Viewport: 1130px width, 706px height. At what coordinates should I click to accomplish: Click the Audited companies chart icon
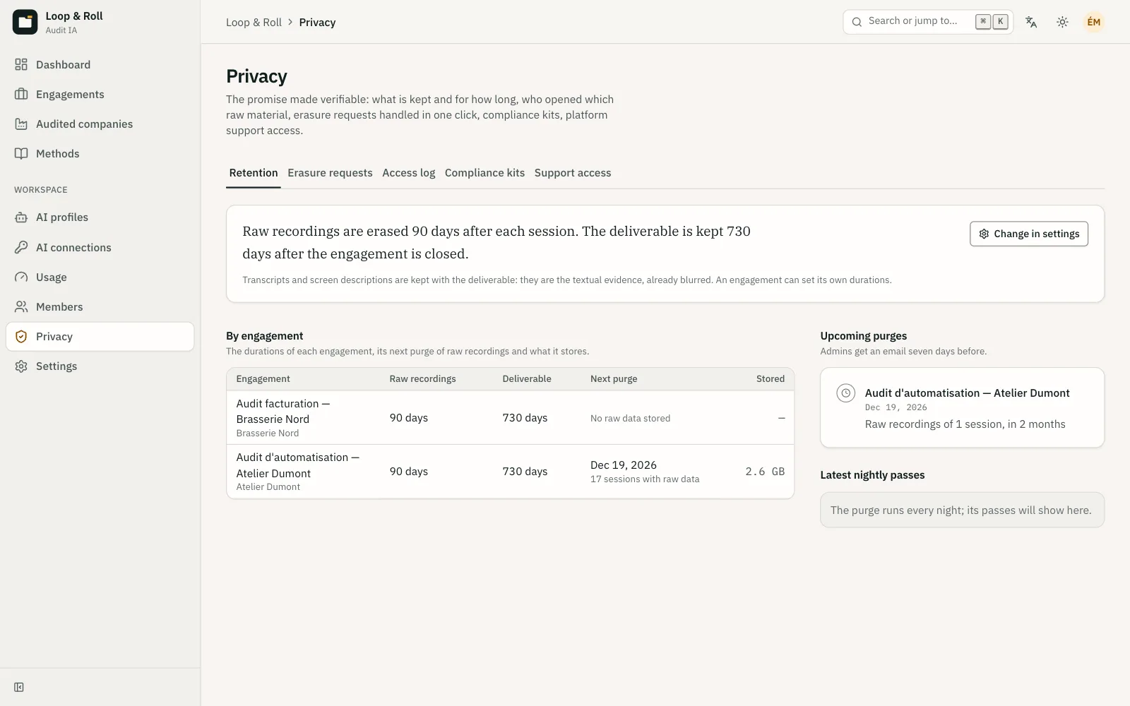point(21,124)
